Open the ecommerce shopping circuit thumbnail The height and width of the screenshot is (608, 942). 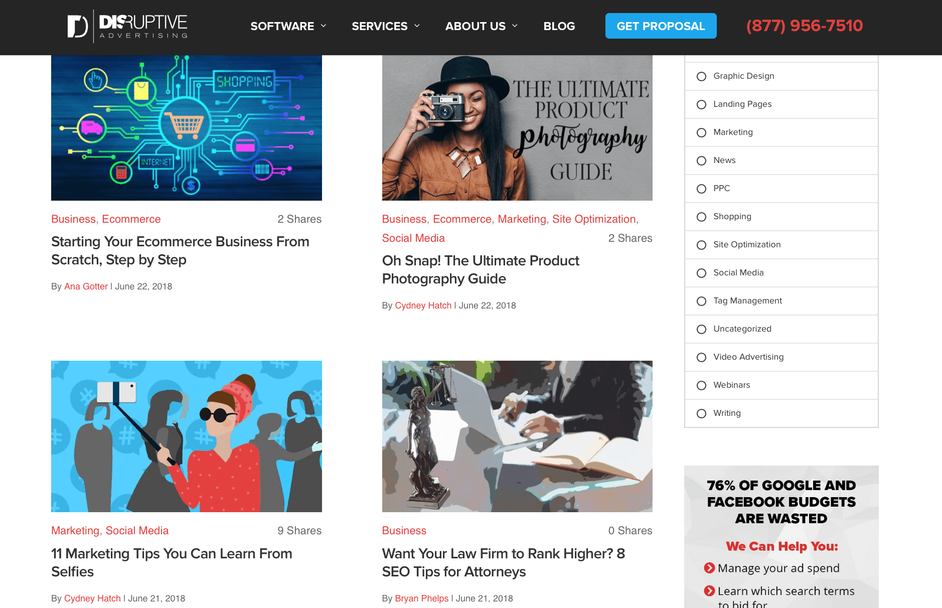(187, 128)
